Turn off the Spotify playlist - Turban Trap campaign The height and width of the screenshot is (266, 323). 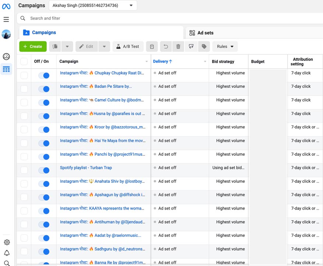pyautogui.click(x=44, y=170)
